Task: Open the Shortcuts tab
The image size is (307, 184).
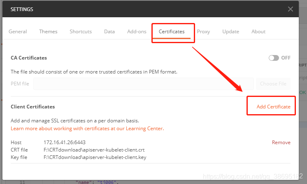Action: (x=81, y=32)
